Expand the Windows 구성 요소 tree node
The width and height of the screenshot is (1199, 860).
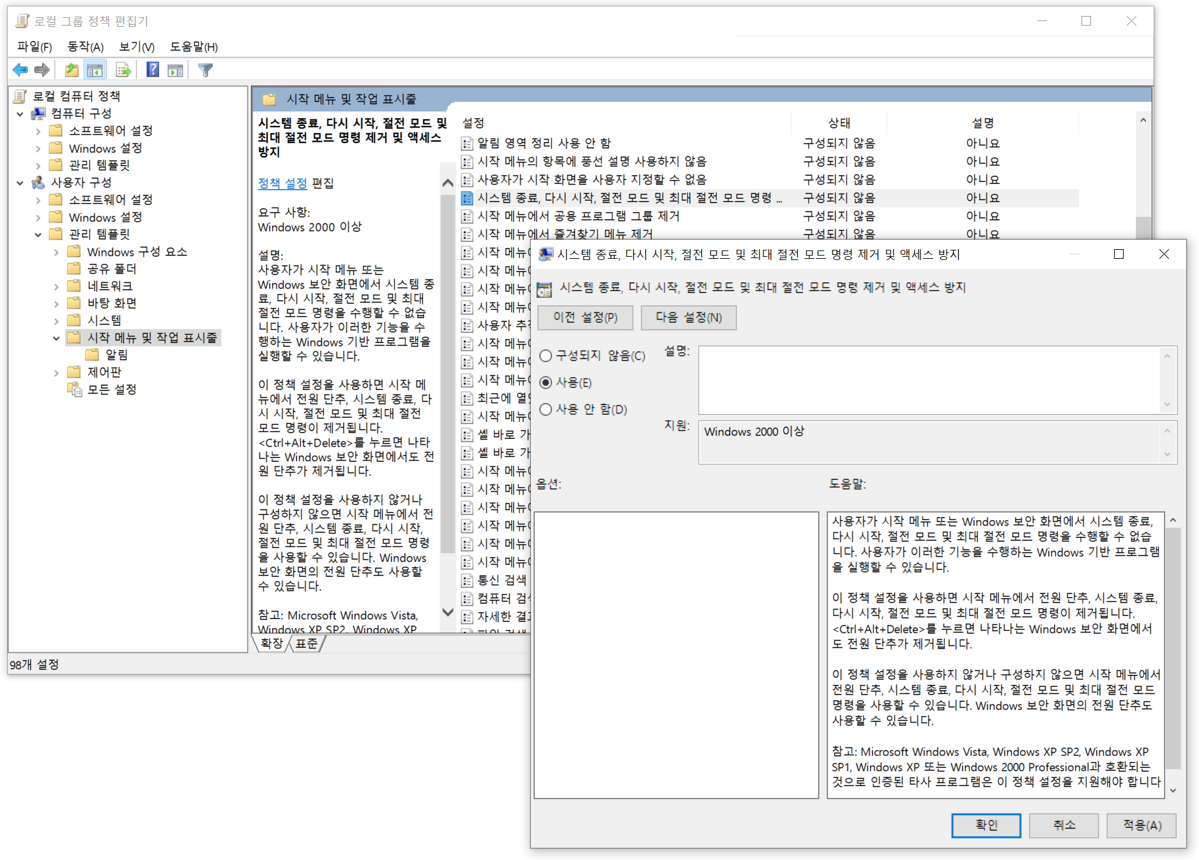(56, 252)
